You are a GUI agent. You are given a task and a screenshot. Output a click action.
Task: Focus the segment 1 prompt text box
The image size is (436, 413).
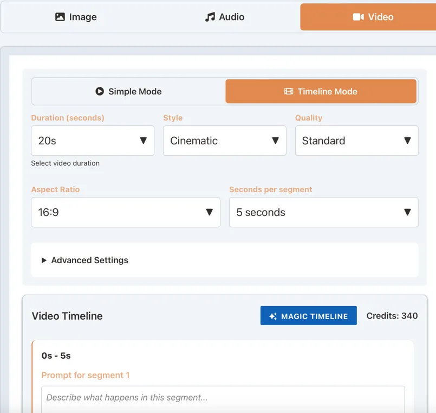[x=223, y=397]
